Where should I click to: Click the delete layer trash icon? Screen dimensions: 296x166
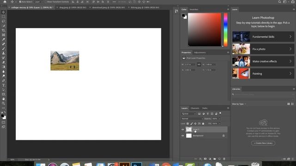click(224, 159)
